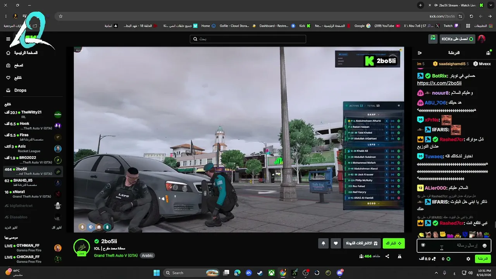This screenshot has height=279, width=496.
Task: Select the 2bo5li Stream browser tab
Action: 456,5
